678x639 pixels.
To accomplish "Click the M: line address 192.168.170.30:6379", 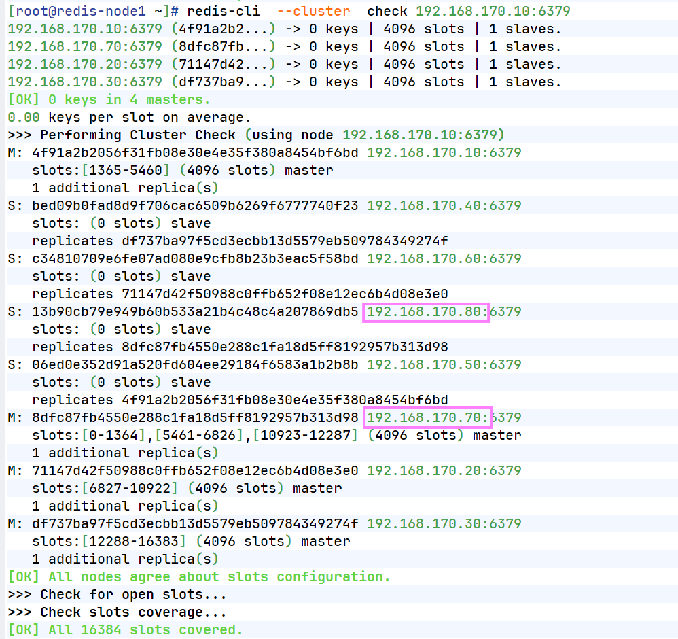I will pyautogui.click(x=444, y=524).
